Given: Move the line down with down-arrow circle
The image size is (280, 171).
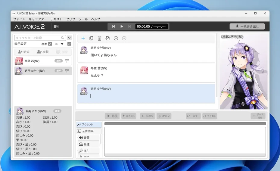Looking at the screenshot, I should click(x=124, y=38).
